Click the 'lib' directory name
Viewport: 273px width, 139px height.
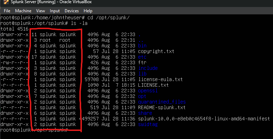coord(142,74)
